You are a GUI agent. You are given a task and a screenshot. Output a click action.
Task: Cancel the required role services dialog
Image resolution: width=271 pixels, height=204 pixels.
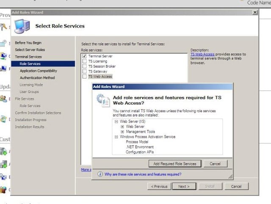tap(216, 163)
